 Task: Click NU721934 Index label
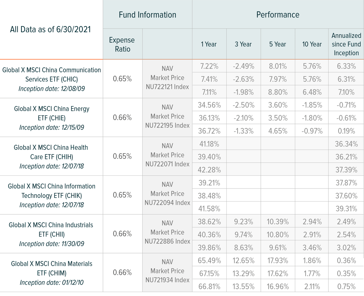pos(167,280)
